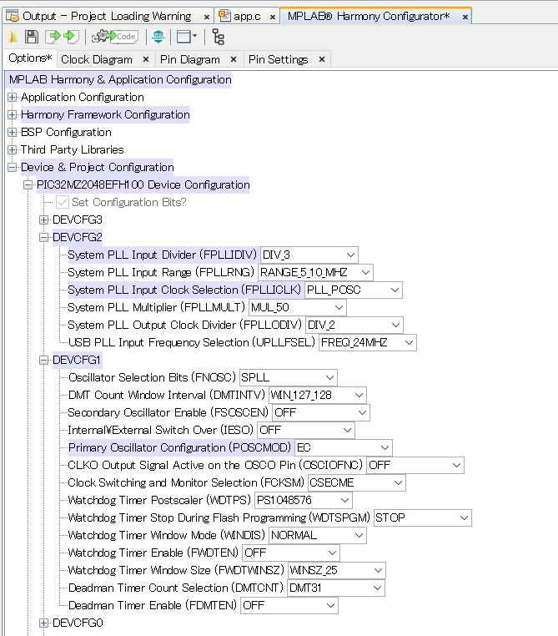This screenshot has width=558, height=636.
Task: Open the POSCMOD EC dropdown
Action: (x=344, y=448)
